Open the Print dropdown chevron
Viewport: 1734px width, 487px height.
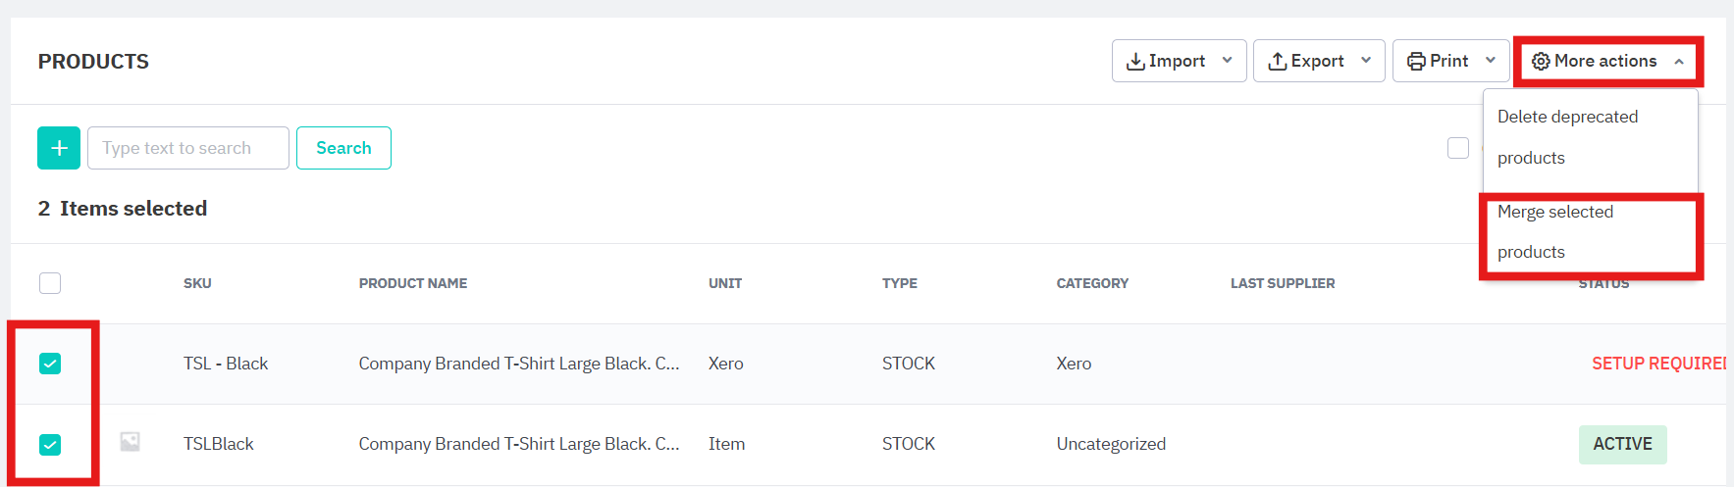click(x=1490, y=61)
